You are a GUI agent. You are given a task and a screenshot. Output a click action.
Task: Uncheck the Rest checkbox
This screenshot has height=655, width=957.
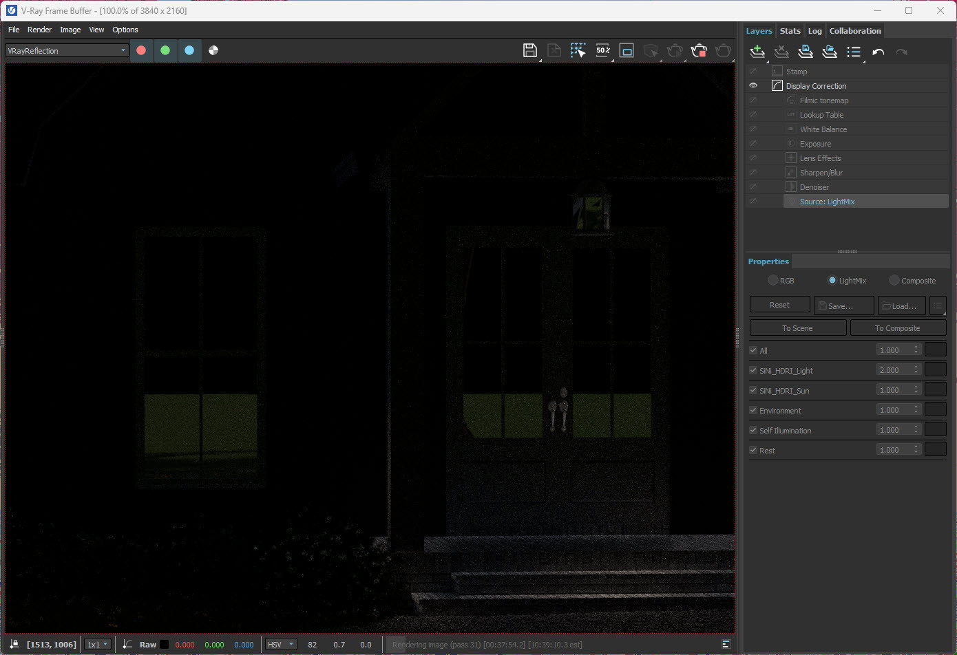(x=753, y=450)
